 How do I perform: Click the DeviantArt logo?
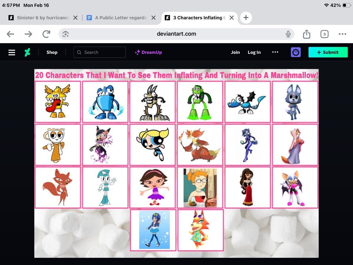click(27, 52)
